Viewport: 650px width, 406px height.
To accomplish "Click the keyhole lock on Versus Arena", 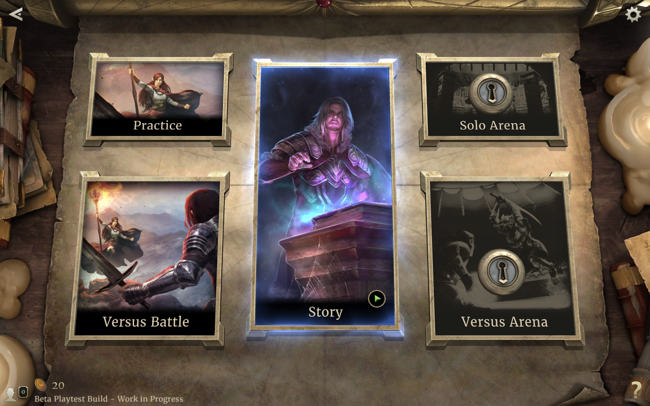I will pos(501,272).
